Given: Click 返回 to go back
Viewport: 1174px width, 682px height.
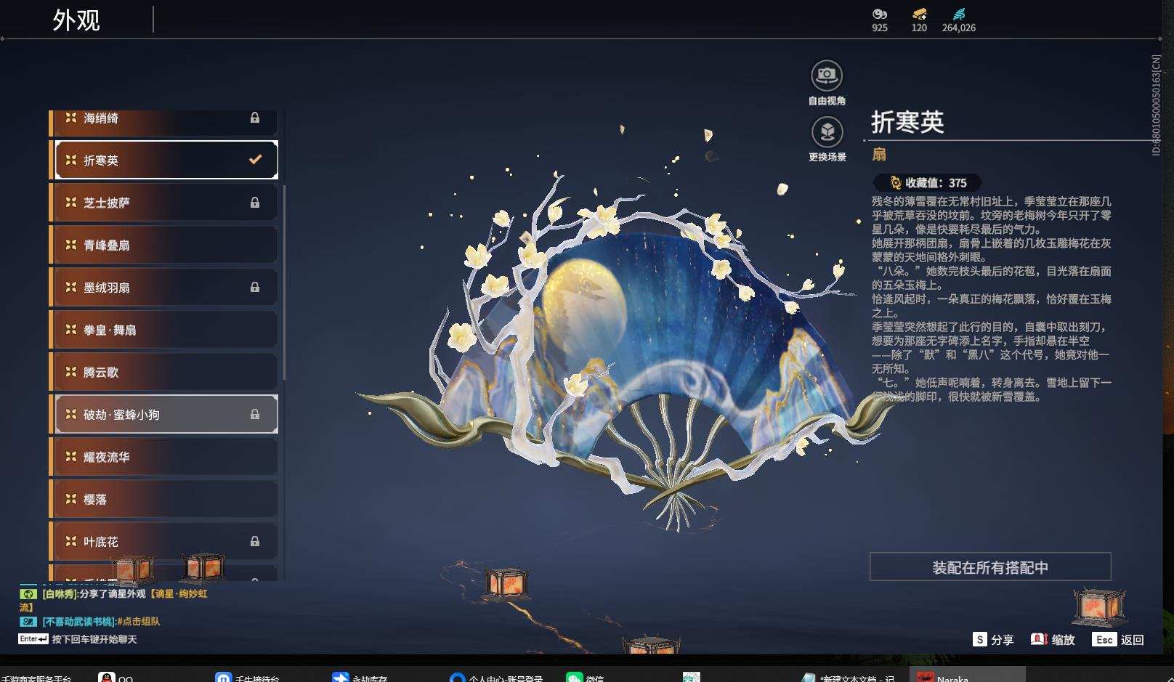Looking at the screenshot, I should (1133, 640).
